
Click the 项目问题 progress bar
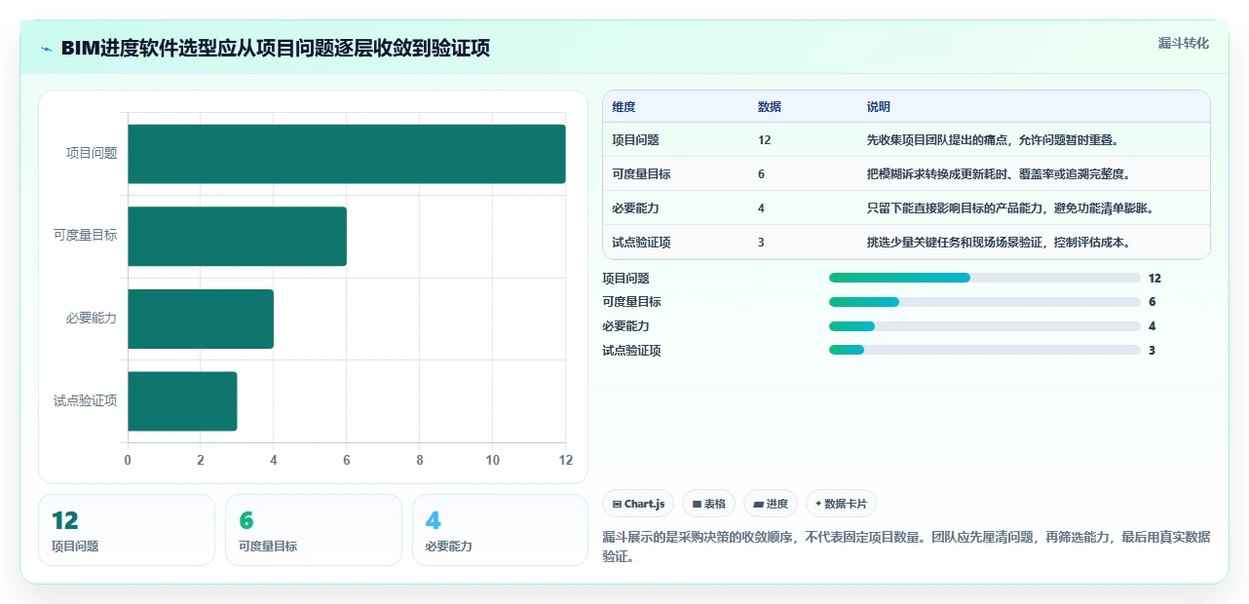984,278
